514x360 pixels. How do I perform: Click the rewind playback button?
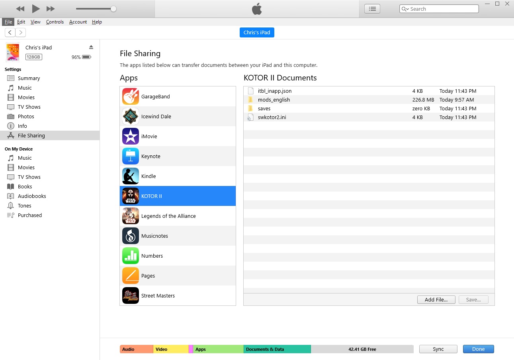click(x=20, y=9)
